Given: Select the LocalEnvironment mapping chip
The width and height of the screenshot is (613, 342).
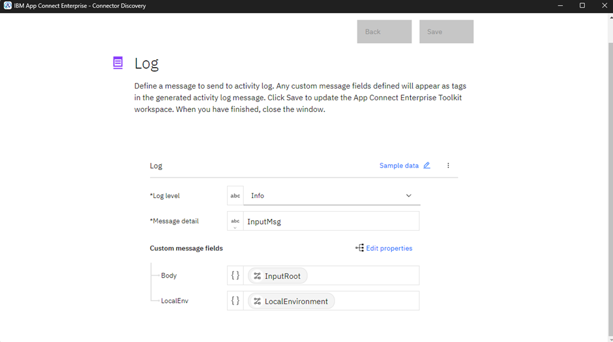Looking at the screenshot, I should tap(291, 302).
